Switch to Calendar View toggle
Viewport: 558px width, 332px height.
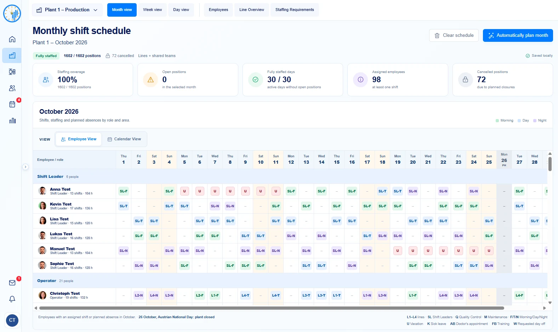click(124, 139)
